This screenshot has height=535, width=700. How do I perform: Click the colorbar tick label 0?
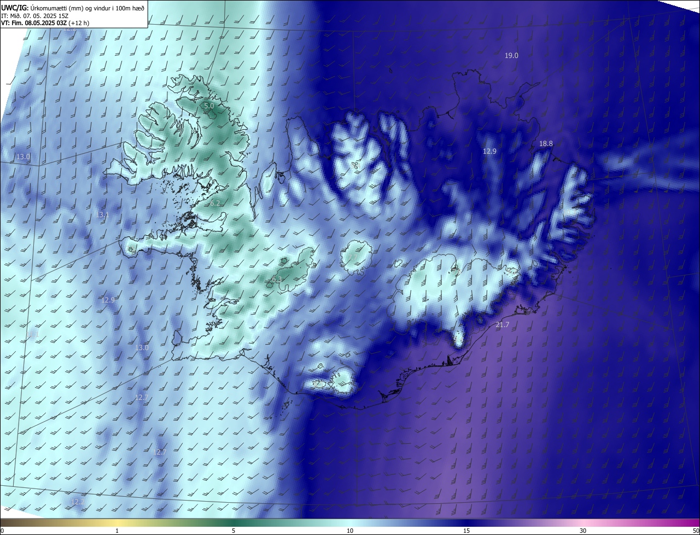(2, 531)
